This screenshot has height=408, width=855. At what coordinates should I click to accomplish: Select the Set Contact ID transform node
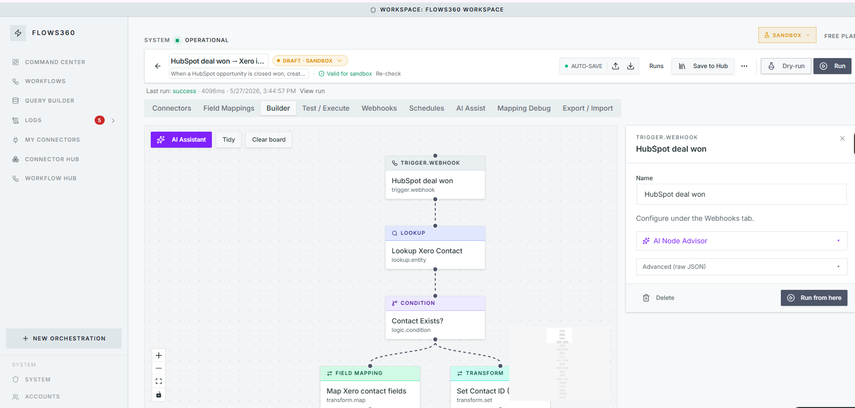480,387
